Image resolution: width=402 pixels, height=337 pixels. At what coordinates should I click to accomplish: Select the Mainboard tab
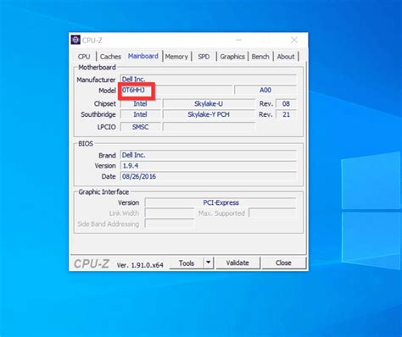point(143,56)
